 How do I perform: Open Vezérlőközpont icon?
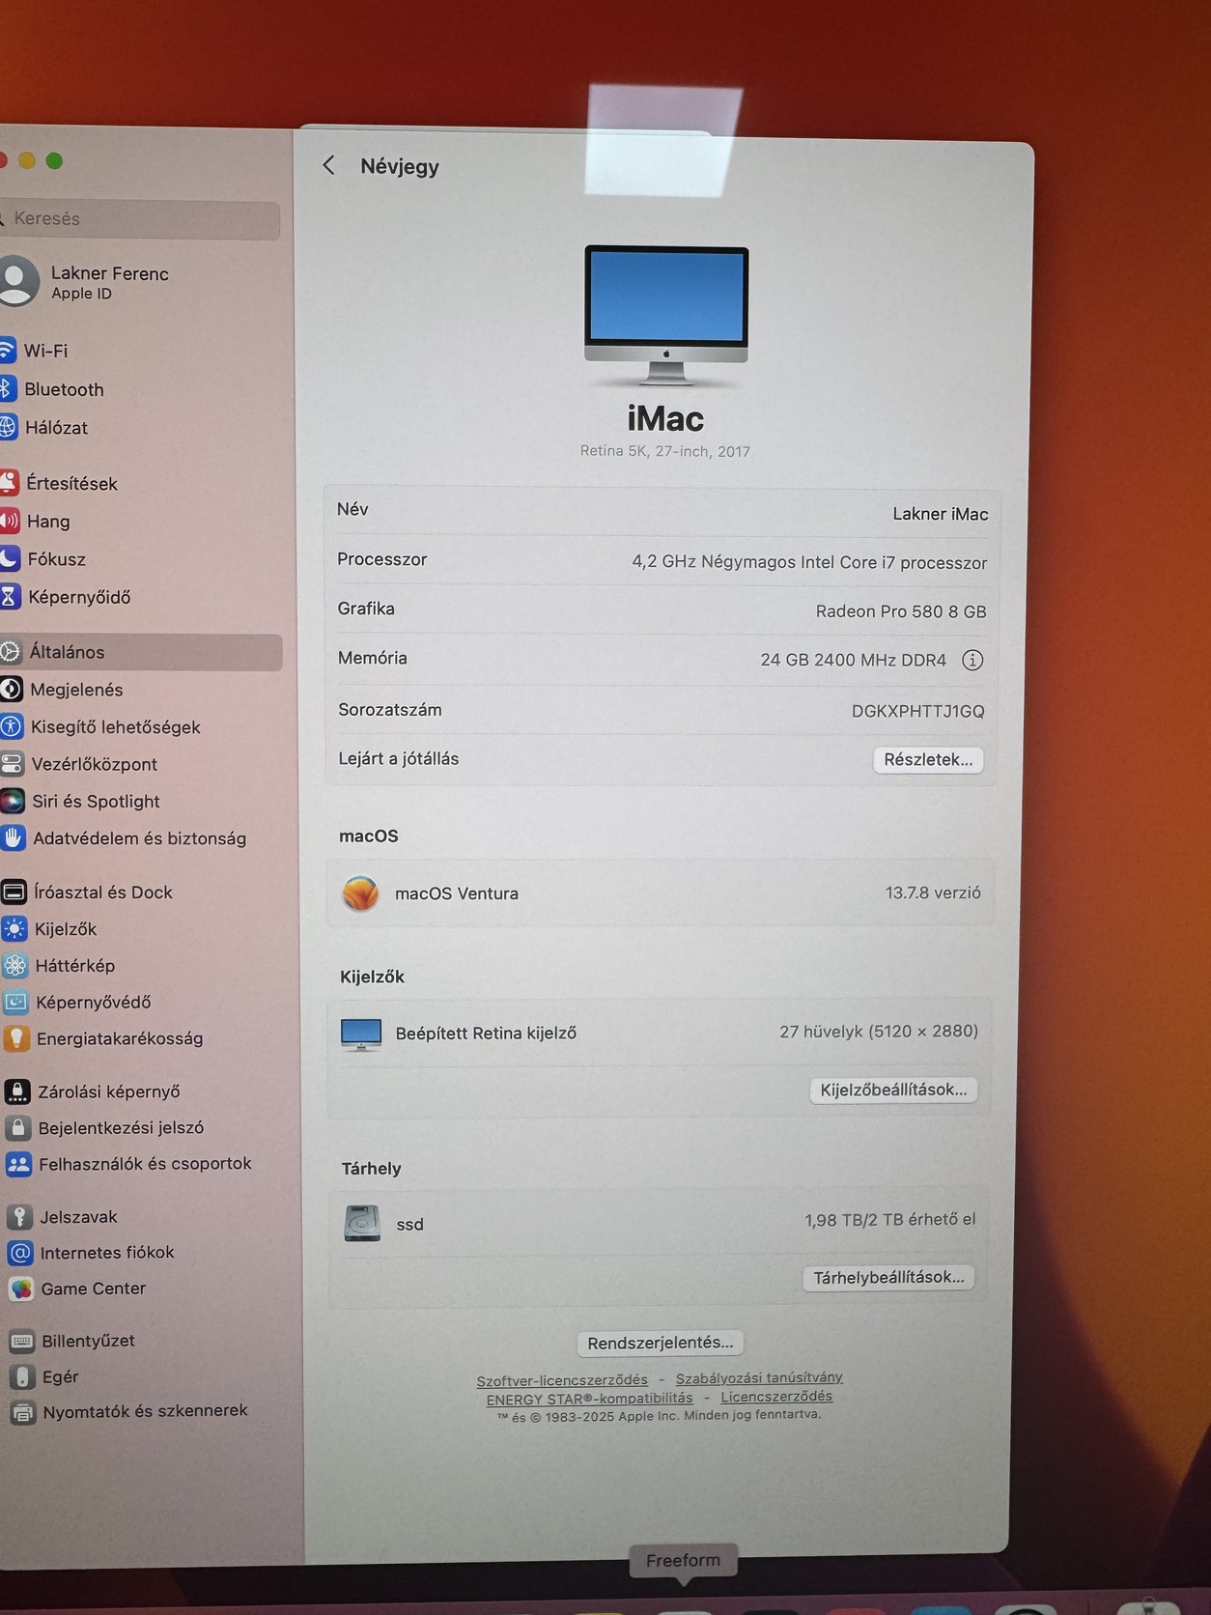(12, 763)
